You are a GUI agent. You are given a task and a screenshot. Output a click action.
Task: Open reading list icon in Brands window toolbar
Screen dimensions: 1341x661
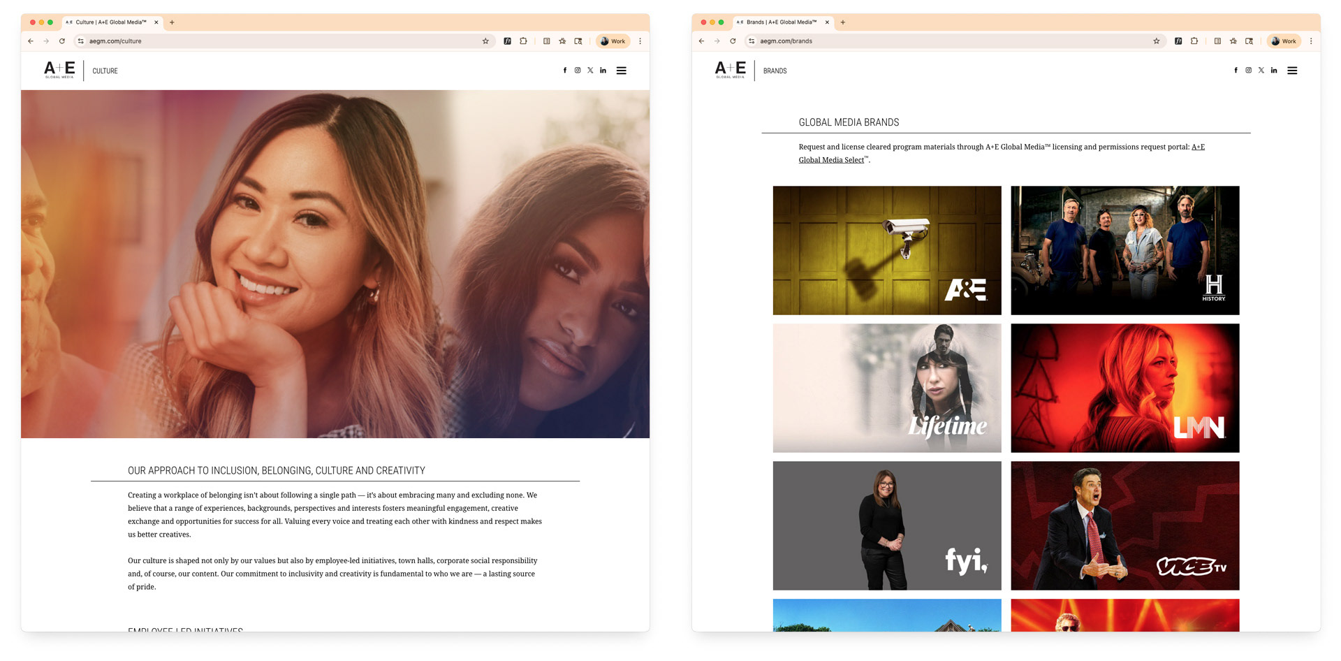1217,41
